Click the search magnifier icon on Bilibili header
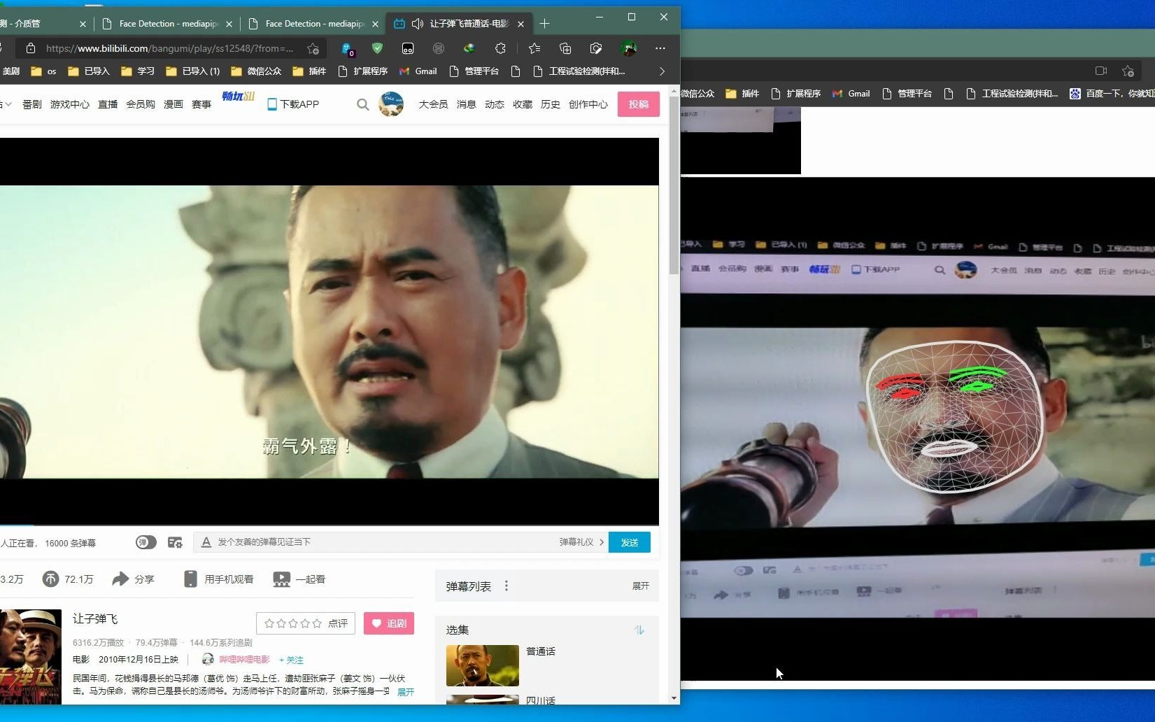 (362, 104)
